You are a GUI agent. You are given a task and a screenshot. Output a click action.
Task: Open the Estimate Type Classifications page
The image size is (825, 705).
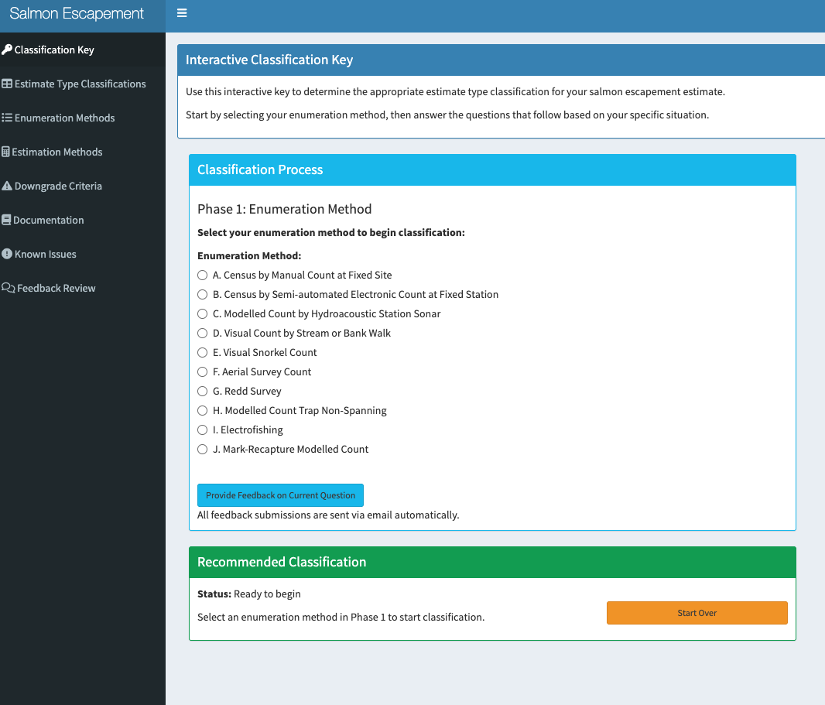80,84
